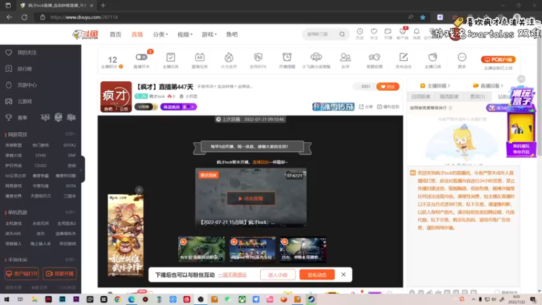Switch to 日活跃度 tab
542x305 pixels.
click(420, 97)
